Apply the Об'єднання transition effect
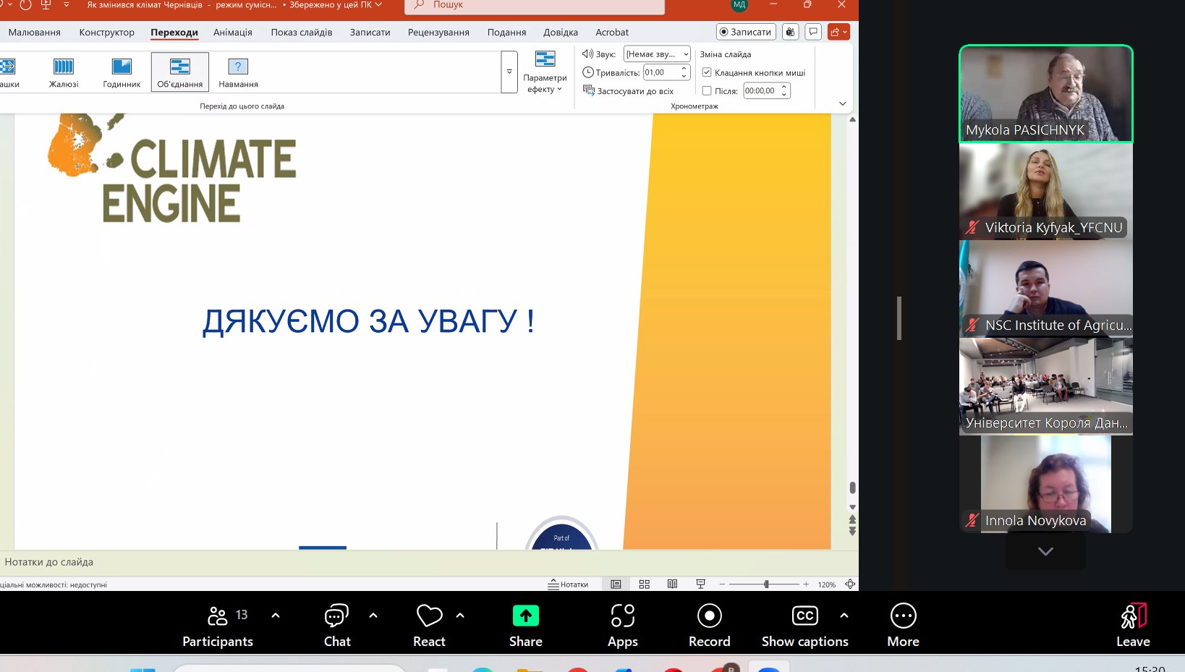This screenshot has height=672, width=1185. (x=180, y=72)
